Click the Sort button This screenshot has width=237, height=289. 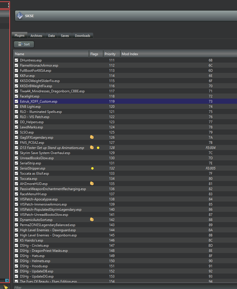pyautogui.click(x=24, y=44)
